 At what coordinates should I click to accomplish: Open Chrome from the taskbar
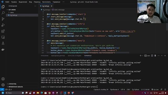coord(49,93)
